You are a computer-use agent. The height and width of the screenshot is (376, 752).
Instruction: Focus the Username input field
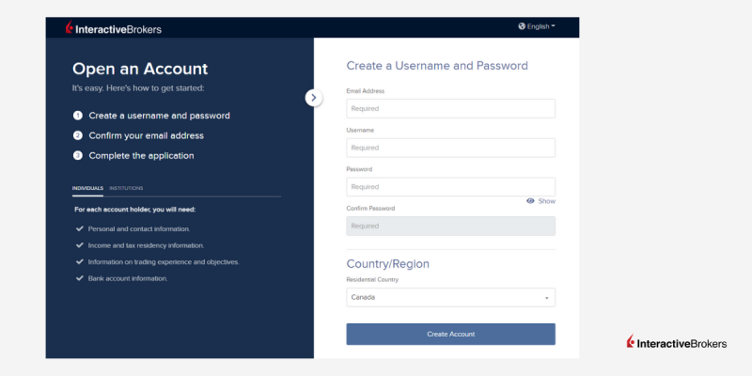pos(451,148)
